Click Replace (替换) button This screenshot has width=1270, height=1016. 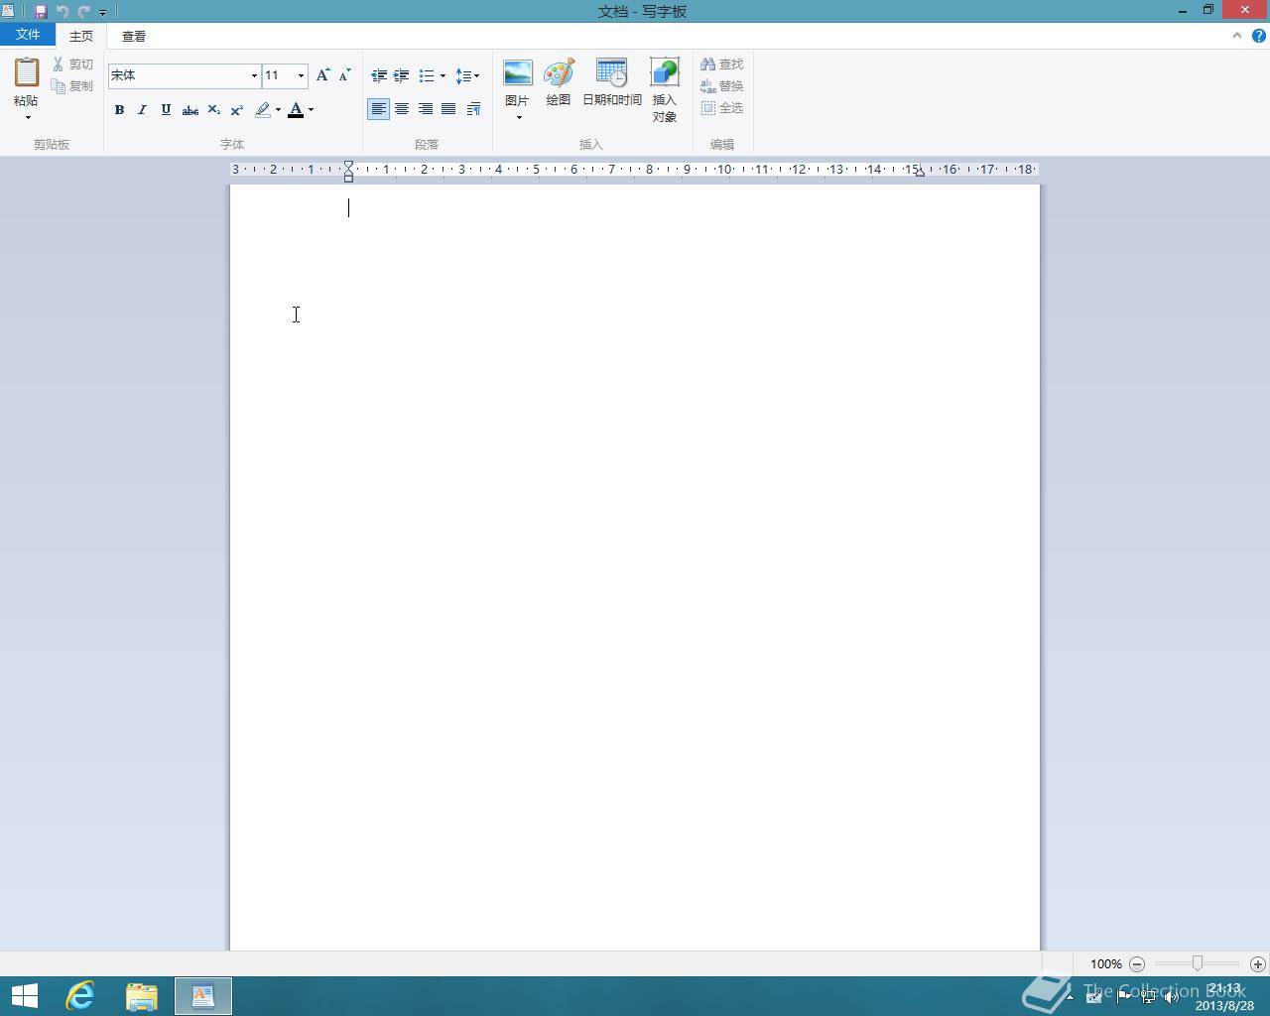point(722,86)
